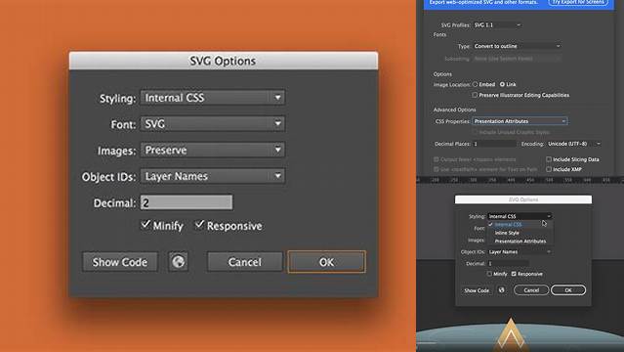Screen dimensions: 624x352
Task: Open CSS Properties dropdown showing Presentation Attributes
Action: click(x=520, y=121)
